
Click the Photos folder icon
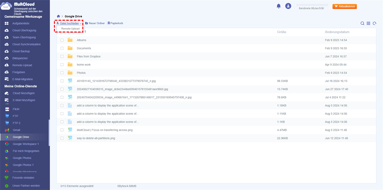point(70,73)
